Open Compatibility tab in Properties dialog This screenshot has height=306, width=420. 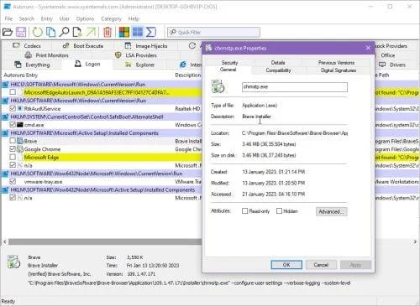(x=278, y=70)
